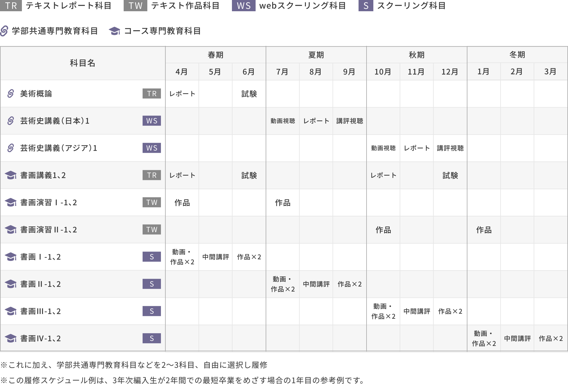568x384 pixels.
Task: Click the S badge next to 書画IV-1、2
Action: 151,338
